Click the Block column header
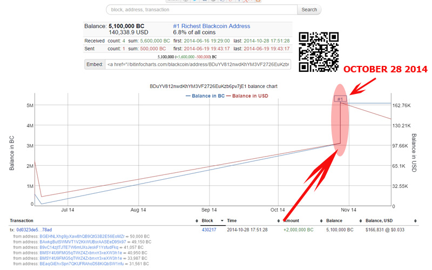 207,221
